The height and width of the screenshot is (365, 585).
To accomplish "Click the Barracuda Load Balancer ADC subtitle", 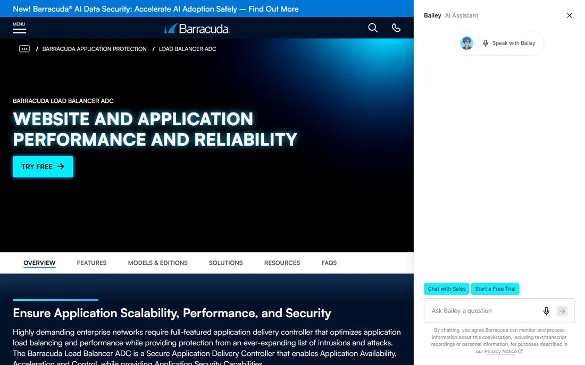I will tap(63, 101).
